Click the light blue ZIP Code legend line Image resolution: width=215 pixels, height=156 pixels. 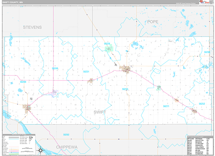tap(14, 139)
